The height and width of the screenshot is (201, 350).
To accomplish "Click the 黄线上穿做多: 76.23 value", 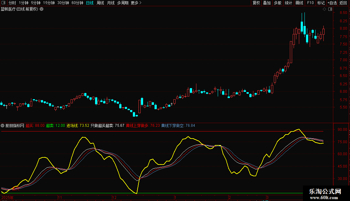I will [143, 126].
